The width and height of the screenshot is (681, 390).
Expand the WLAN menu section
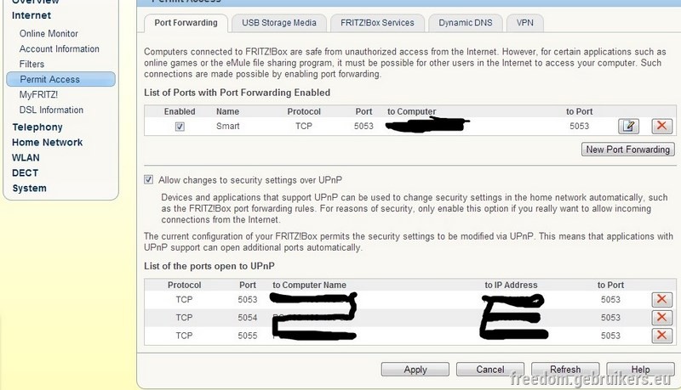tap(26, 158)
